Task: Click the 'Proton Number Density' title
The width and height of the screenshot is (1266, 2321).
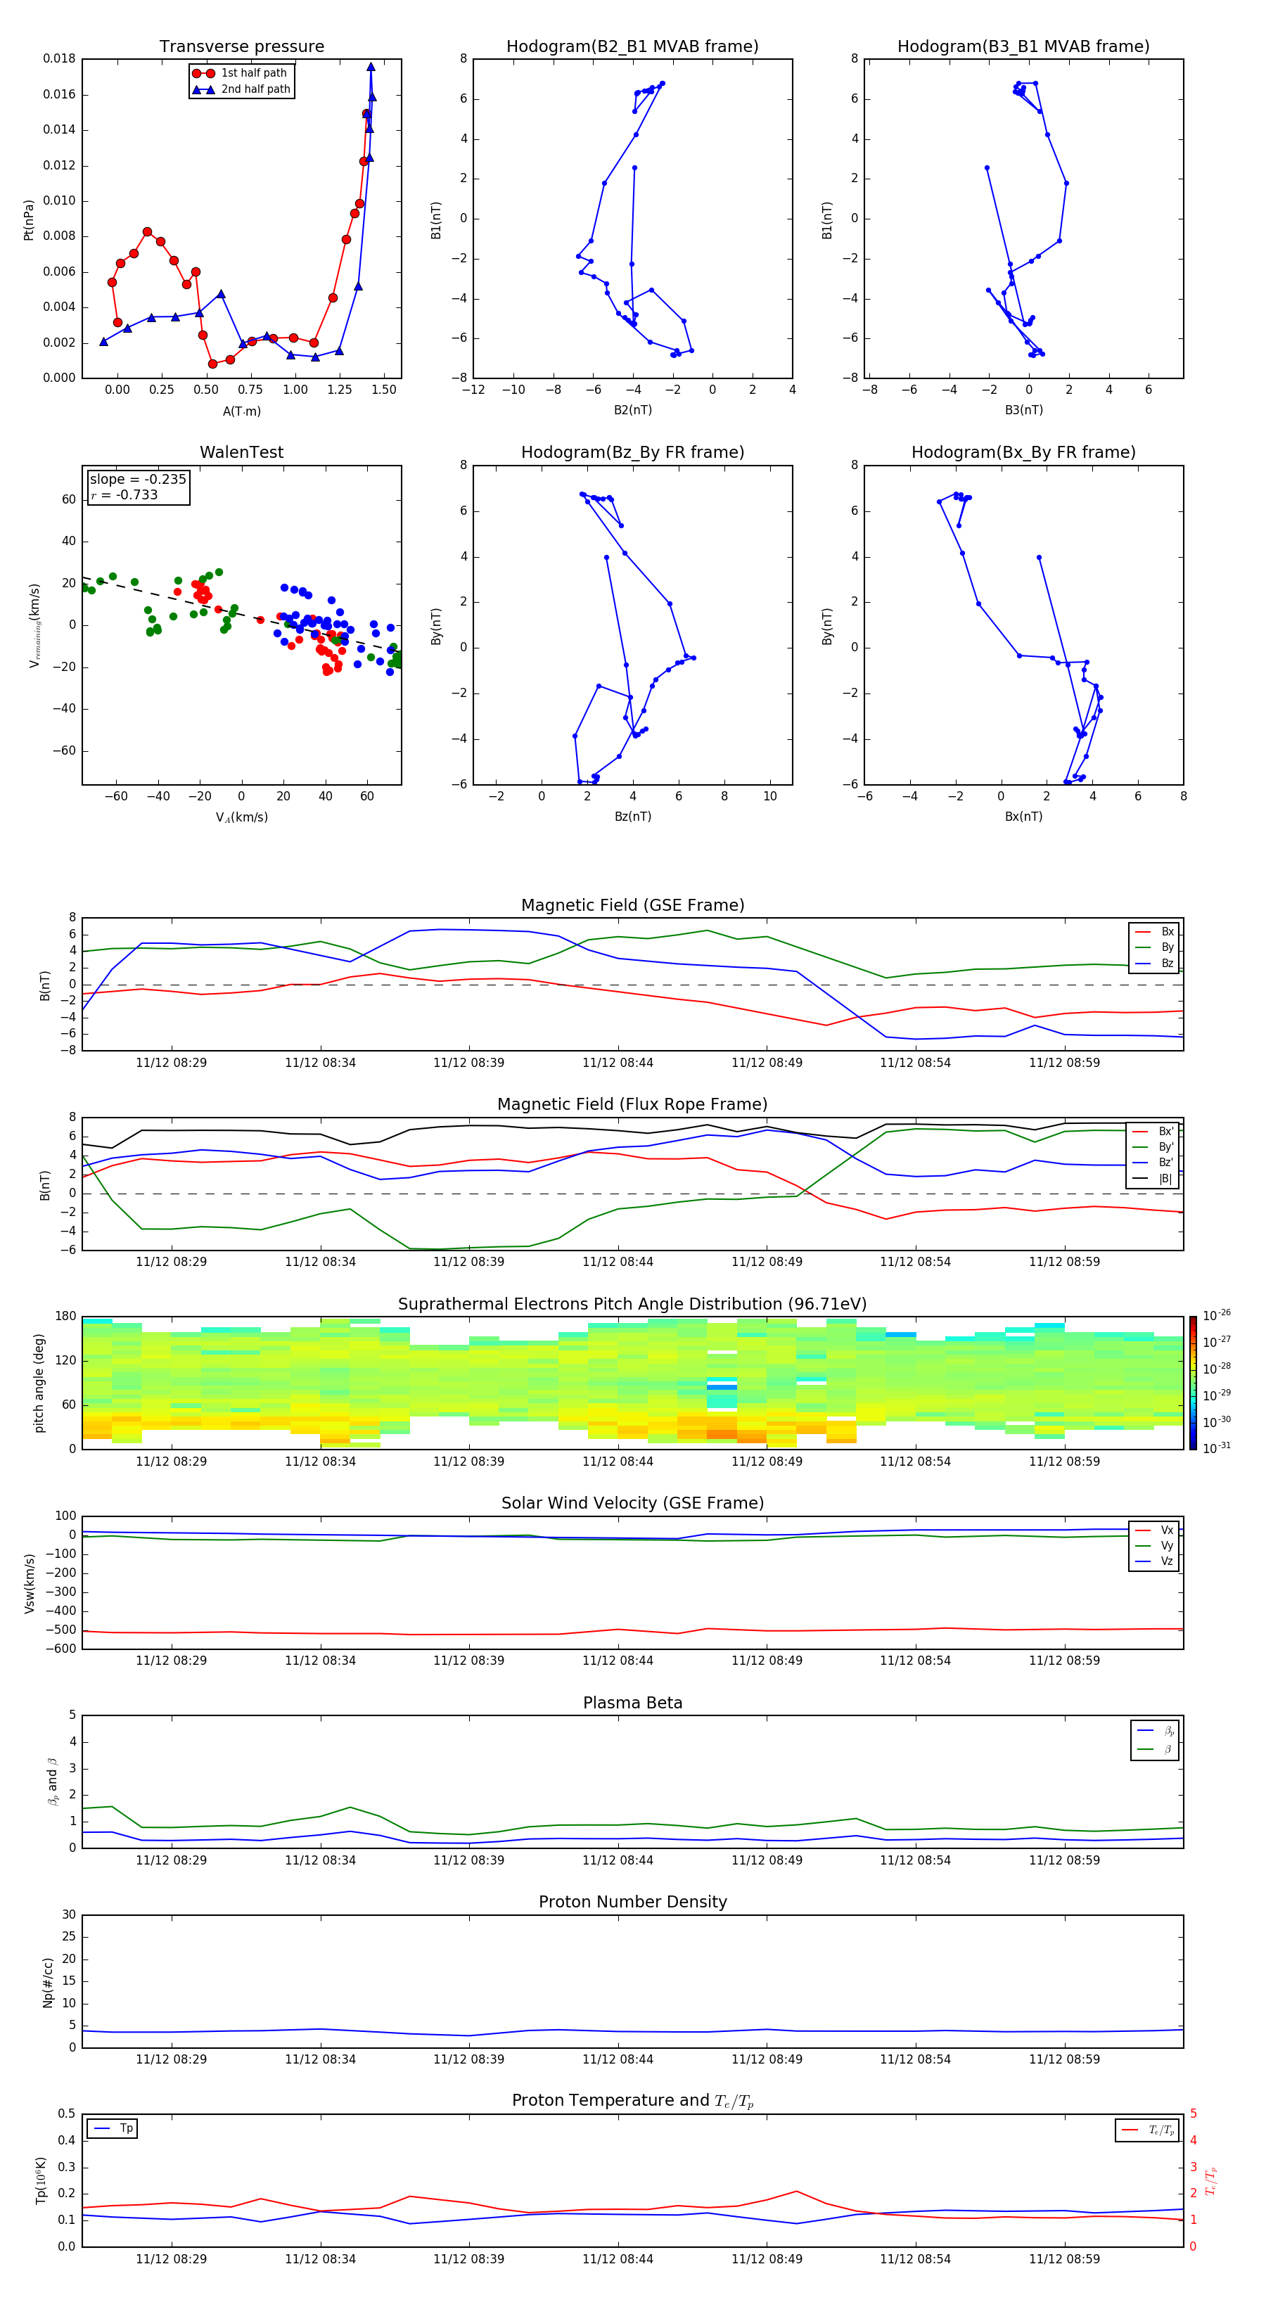Action: [x=632, y=1902]
